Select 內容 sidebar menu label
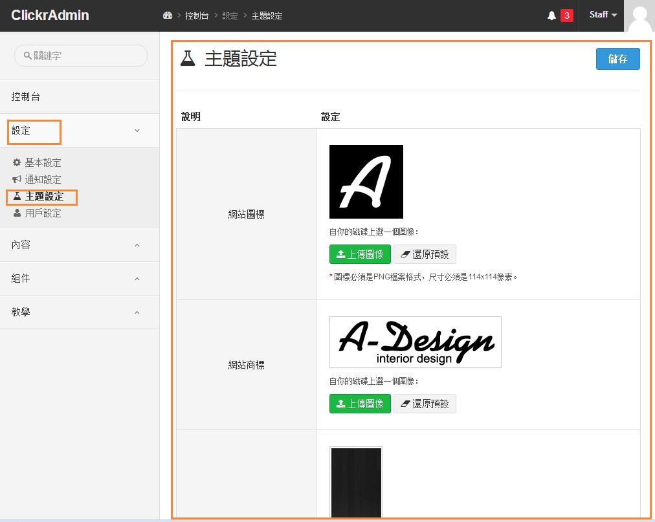655x522 pixels. (21, 245)
